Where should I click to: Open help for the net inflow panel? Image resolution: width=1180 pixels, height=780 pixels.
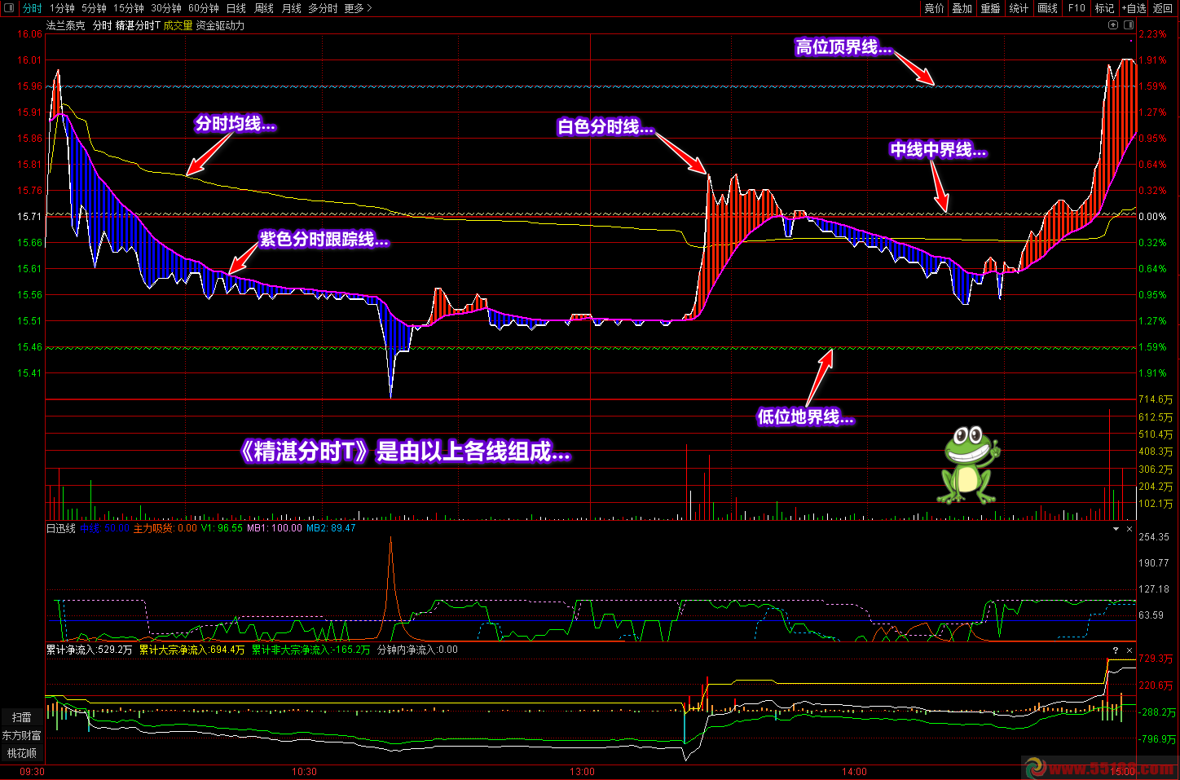pos(1116,650)
